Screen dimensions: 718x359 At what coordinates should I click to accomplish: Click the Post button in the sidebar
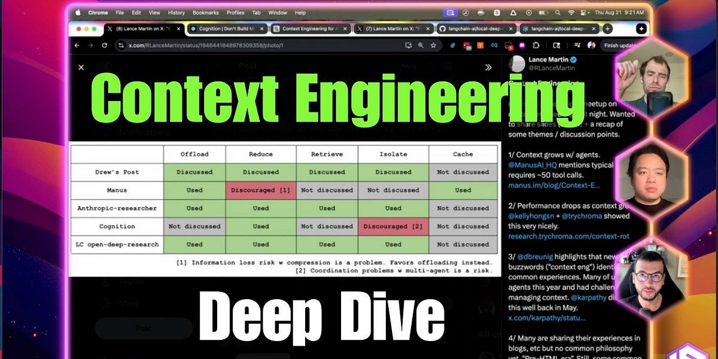coord(144,328)
